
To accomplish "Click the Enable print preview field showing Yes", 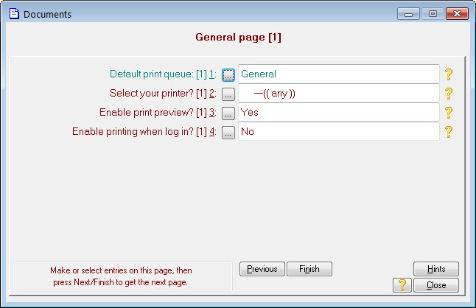I will (339, 112).
